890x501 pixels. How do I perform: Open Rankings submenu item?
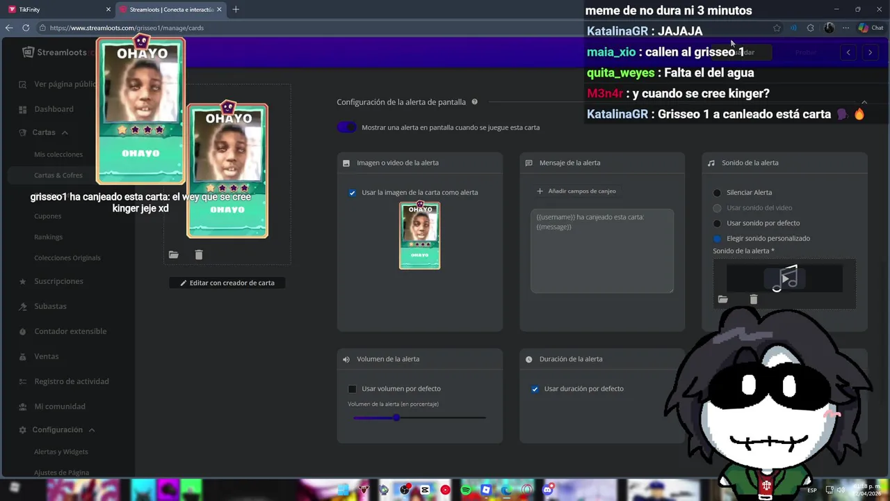[49, 237]
